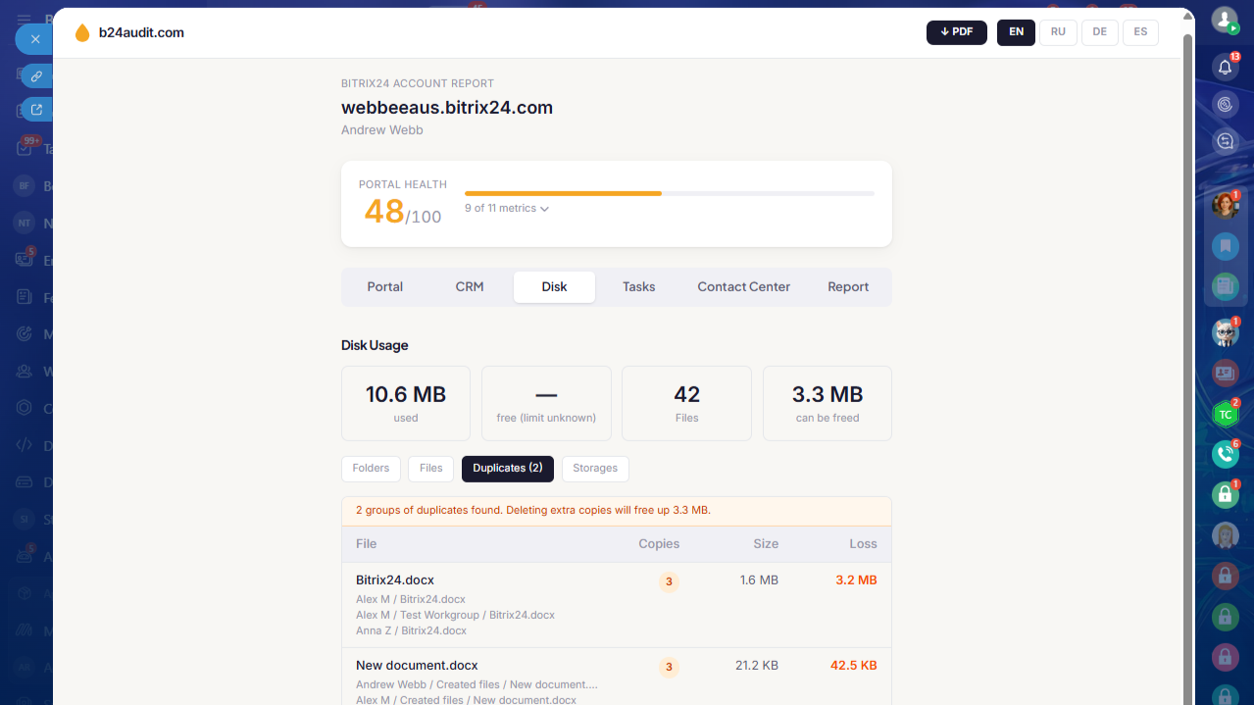
Task: Click path Andrew Webb / Created files
Action: coord(477,684)
